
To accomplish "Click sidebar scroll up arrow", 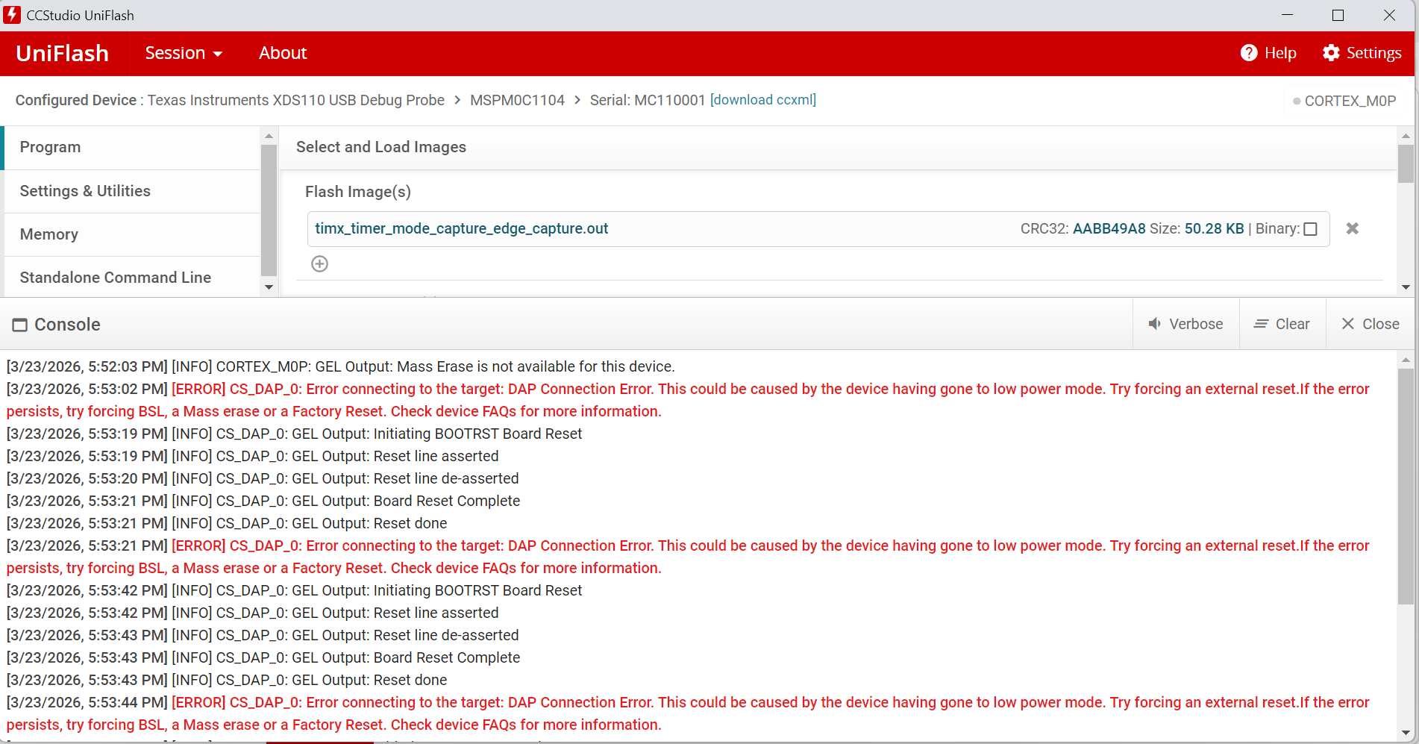I will pyautogui.click(x=269, y=136).
